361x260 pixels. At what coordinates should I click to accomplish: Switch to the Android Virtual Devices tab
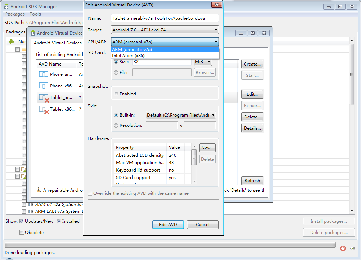58,43
